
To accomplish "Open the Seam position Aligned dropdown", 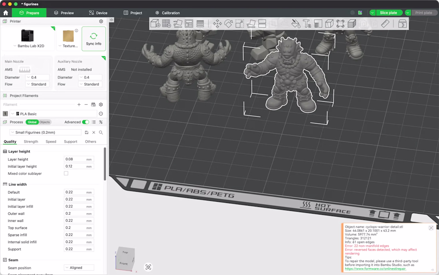I will click(79, 268).
